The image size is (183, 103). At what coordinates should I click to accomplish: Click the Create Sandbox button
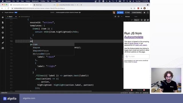coord(137,13)
